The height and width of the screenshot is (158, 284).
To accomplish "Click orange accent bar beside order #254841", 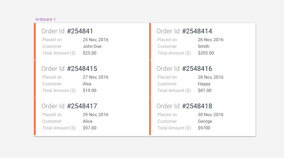I will 35,42.
